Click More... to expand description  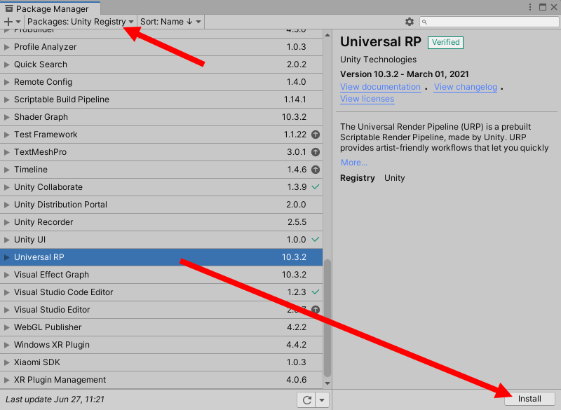pos(354,163)
